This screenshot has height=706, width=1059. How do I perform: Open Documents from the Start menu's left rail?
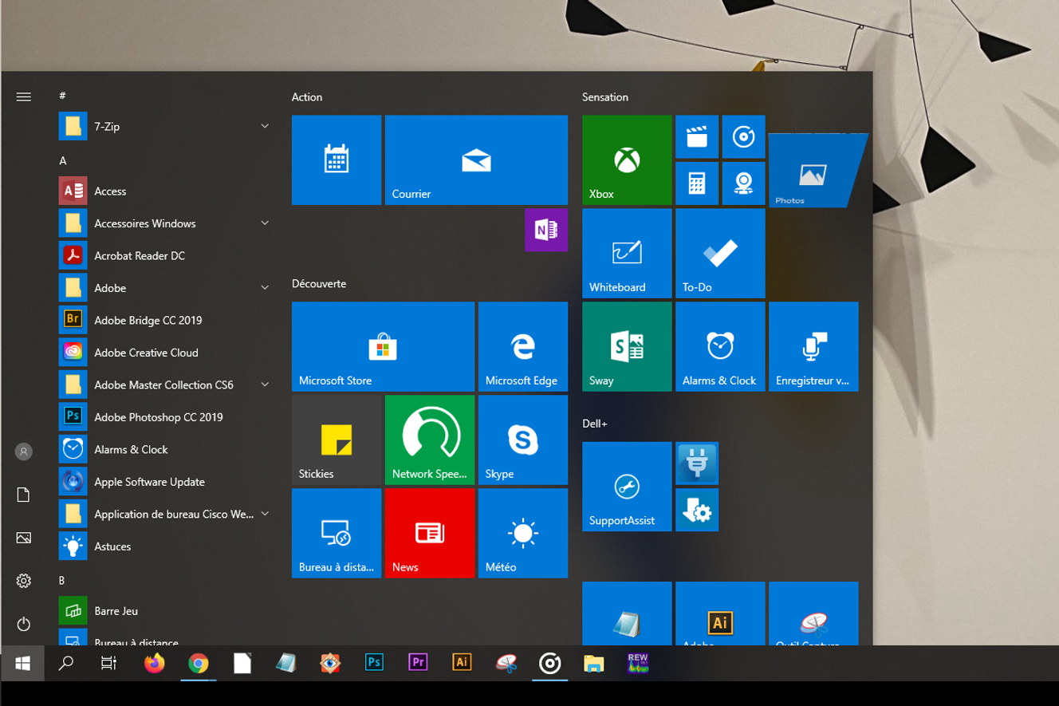(23, 495)
